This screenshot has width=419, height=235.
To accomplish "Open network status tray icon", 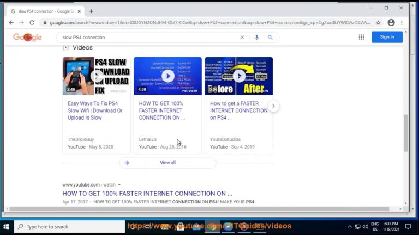I will point(357,227).
